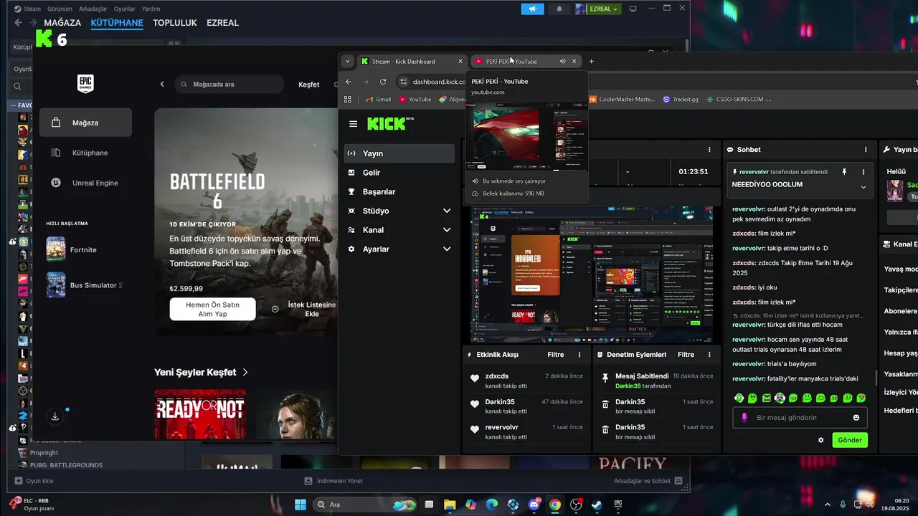
Task: Mute the PEKİ PEKİ YouTube tab
Action: [x=562, y=62]
